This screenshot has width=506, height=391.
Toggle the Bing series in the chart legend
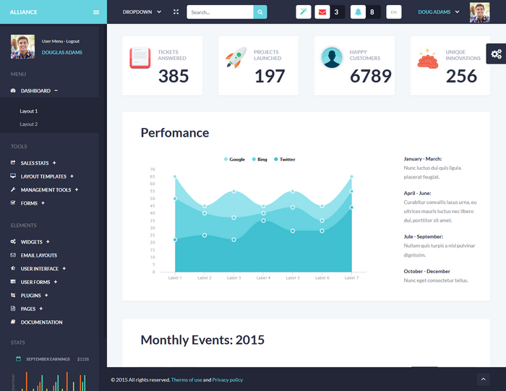[x=260, y=160]
